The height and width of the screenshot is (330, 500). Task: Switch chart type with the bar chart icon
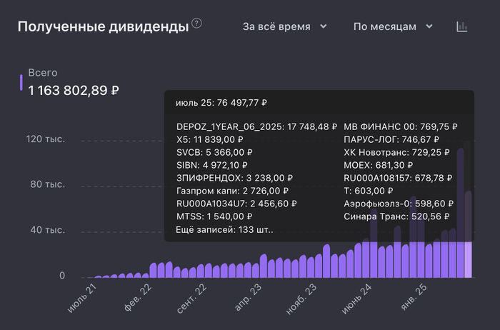tap(462, 26)
